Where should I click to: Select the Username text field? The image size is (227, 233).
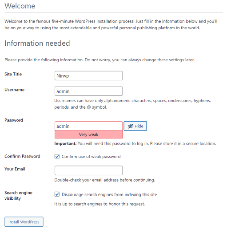point(89,91)
